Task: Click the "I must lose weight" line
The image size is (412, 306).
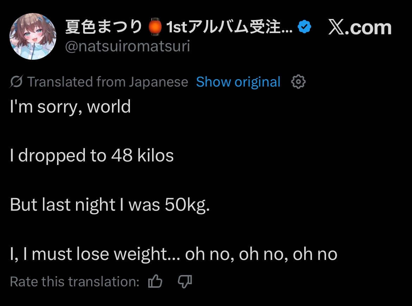Action: tap(95, 254)
